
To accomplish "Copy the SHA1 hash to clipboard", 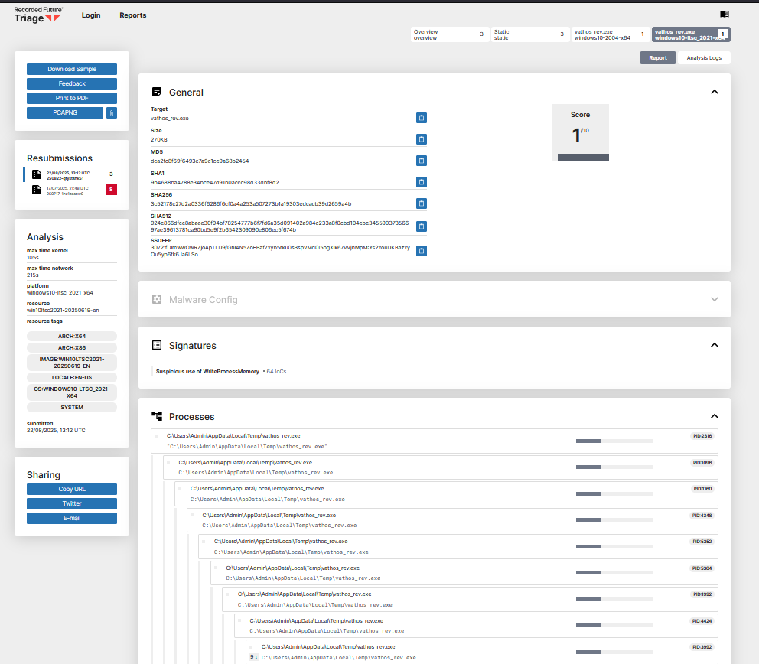I will [421, 182].
